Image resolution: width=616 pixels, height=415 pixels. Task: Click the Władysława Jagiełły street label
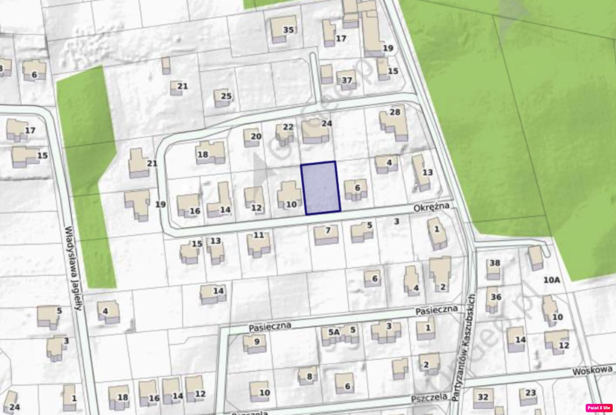coord(74,268)
